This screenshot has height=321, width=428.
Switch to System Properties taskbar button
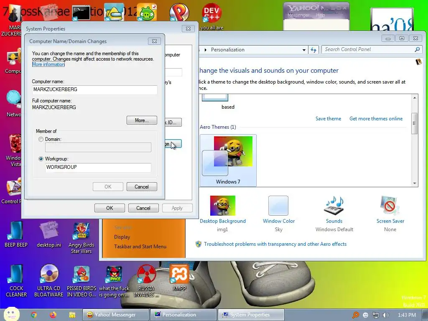click(251, 315)
